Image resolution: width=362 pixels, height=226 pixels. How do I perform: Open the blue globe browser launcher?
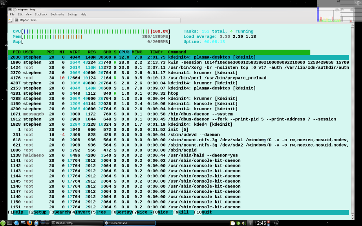tap(16, 223)
